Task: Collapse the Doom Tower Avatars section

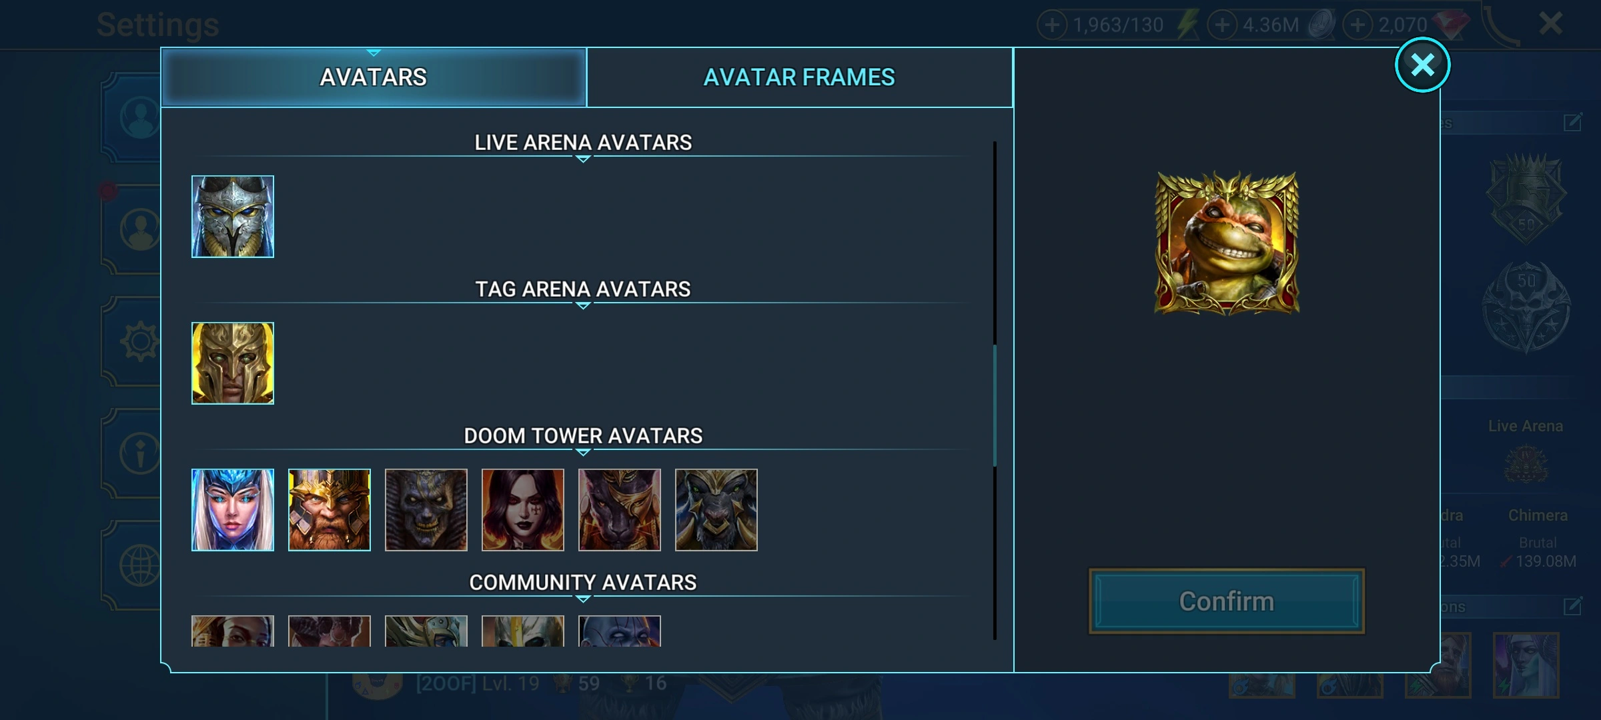Action: point(582,452)
